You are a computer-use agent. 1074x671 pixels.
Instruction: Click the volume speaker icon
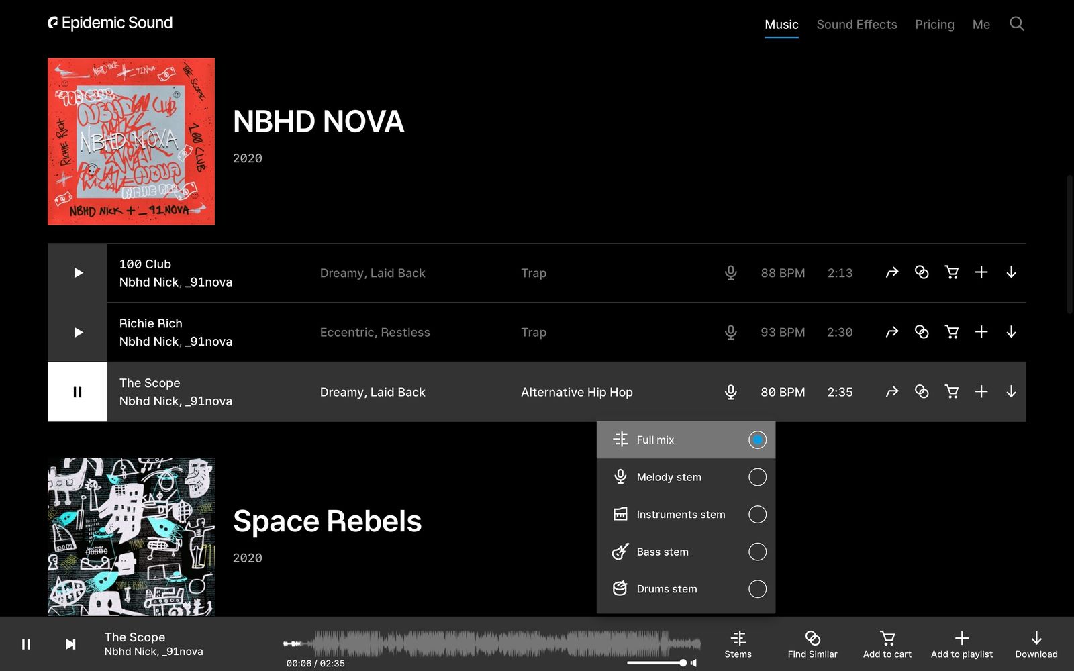tap(694, 663)
